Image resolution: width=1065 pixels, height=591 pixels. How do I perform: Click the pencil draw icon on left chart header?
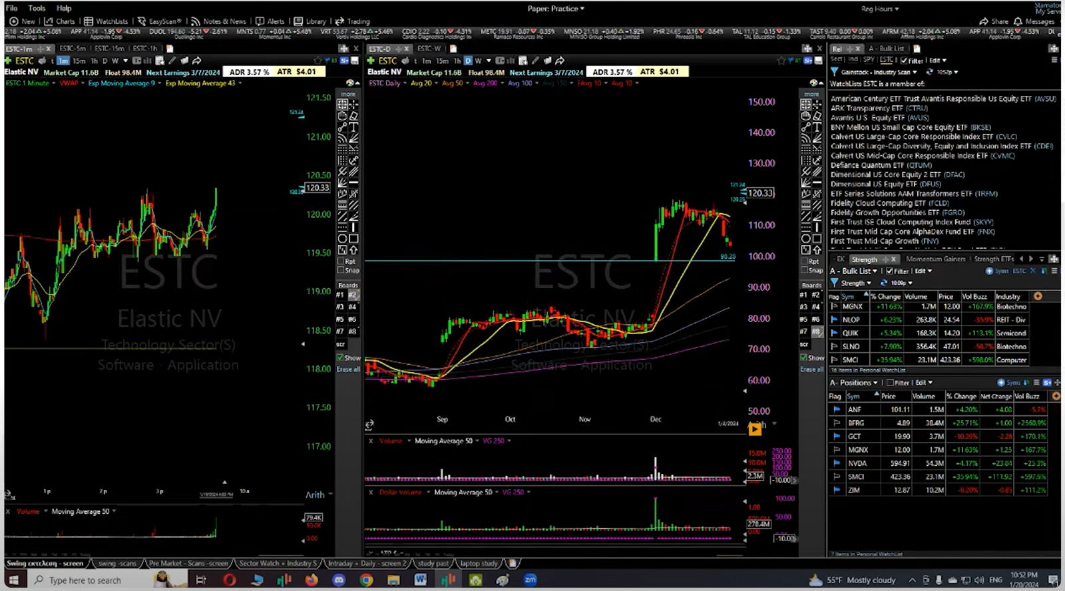click(x=172, y=61)
